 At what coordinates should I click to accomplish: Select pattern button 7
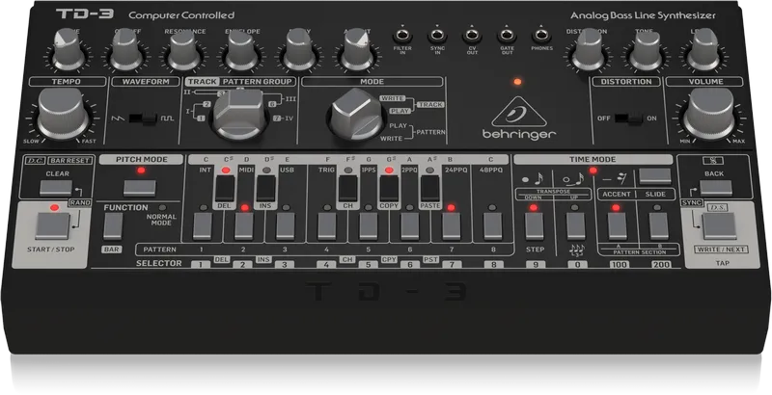click(451, 226)
